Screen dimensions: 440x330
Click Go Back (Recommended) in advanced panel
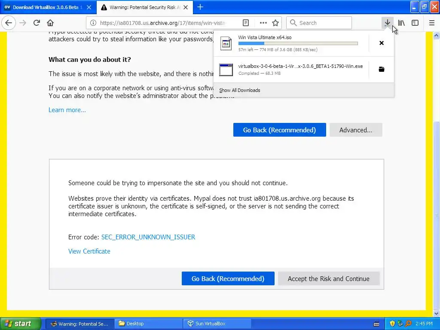click(228, 278)
